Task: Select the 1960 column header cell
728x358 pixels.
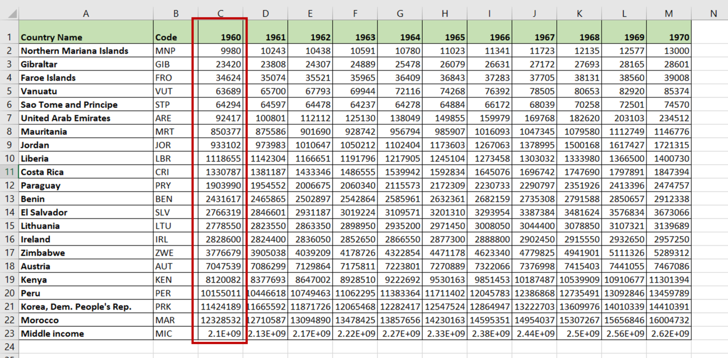Action: click(x=220, y=37)
